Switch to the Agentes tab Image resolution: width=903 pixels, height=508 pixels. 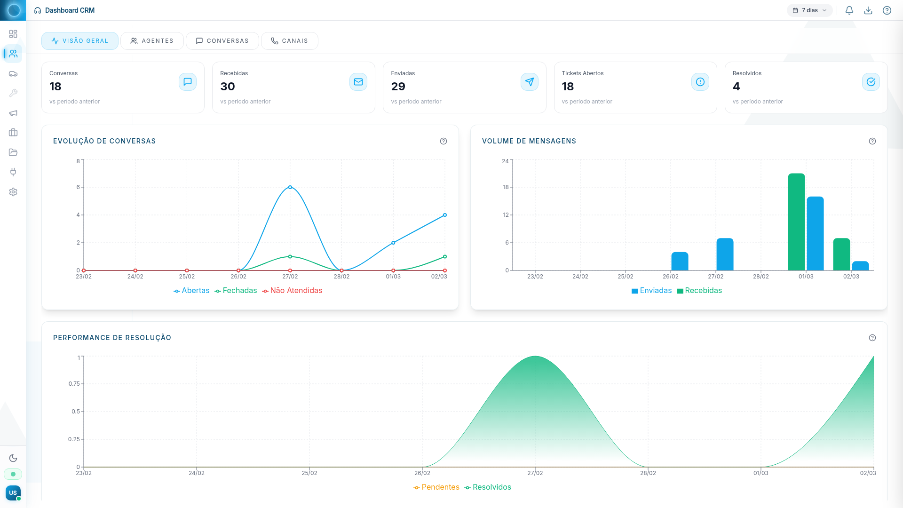[152, 41]
